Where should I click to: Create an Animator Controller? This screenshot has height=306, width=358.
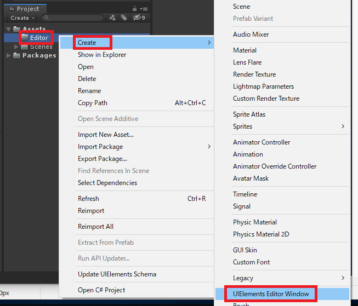pyautogui.click(x=282, y=142)
